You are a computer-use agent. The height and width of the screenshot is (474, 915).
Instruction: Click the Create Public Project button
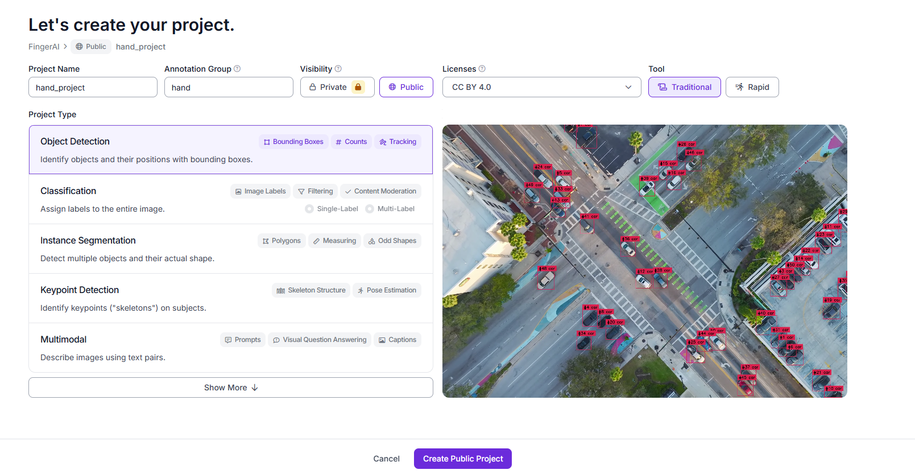click(462, 459)
